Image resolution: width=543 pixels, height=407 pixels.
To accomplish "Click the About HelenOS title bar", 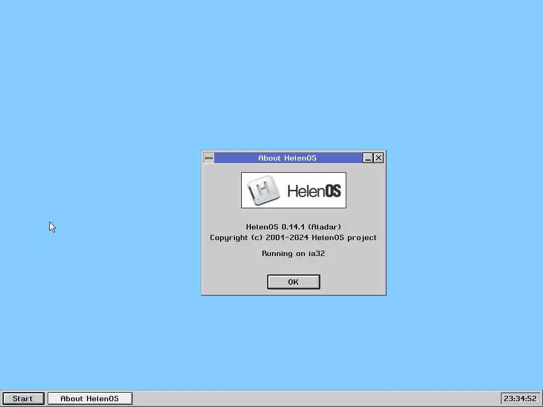I will (x=288, y=158).
